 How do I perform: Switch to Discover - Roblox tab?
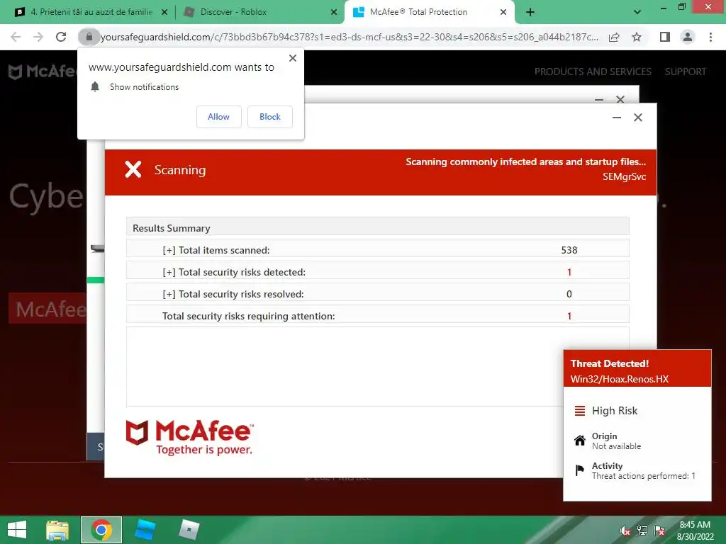[233, 12]
